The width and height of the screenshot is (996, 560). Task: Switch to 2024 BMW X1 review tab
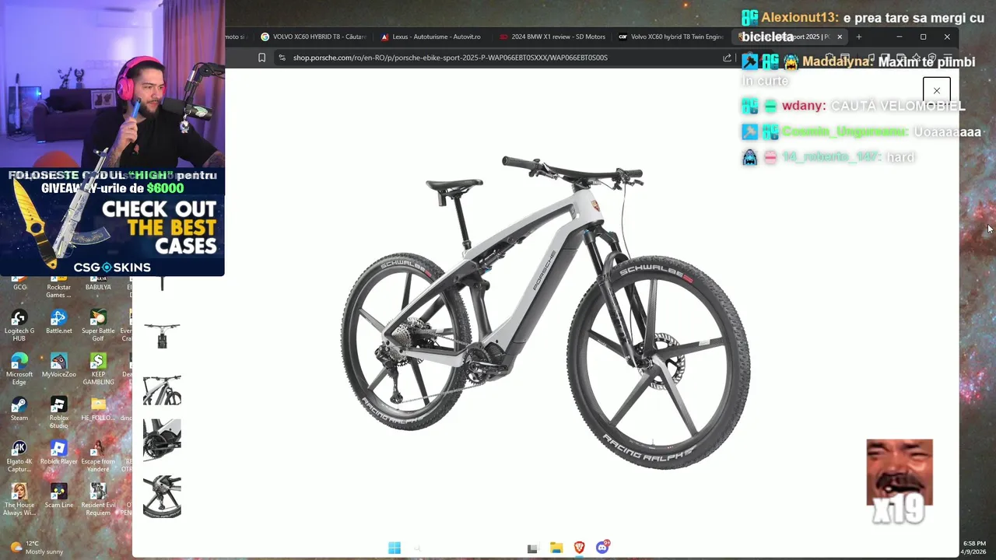(552, 37)
